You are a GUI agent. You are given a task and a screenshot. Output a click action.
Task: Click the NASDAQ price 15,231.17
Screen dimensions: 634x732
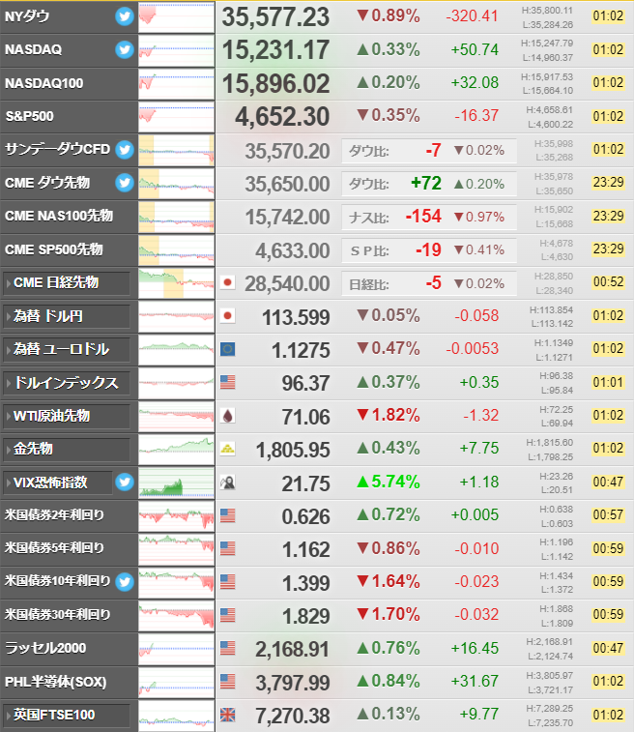tap(275, 50)
